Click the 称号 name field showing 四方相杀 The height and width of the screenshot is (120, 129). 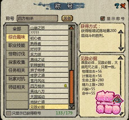[37, 18]
